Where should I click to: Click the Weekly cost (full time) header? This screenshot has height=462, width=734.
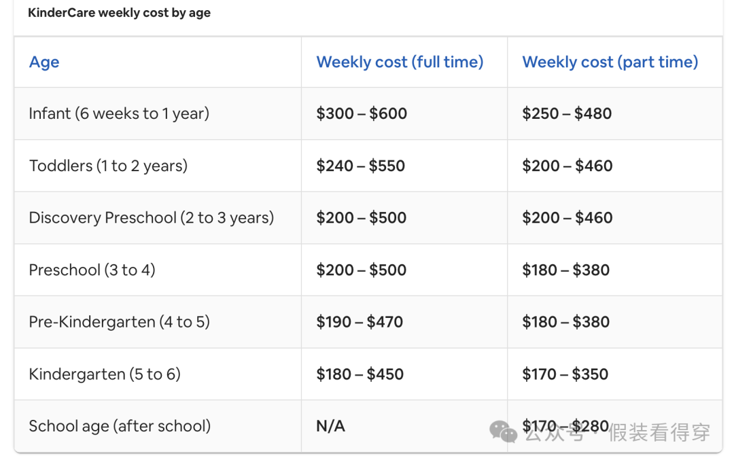point(400,62)
